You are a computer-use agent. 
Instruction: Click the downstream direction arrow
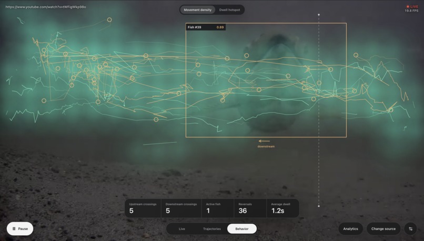264,141
